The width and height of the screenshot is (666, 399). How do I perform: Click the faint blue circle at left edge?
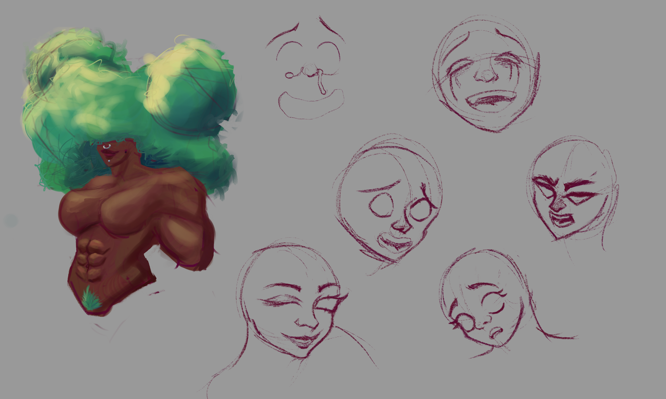(x=11, y=221)
